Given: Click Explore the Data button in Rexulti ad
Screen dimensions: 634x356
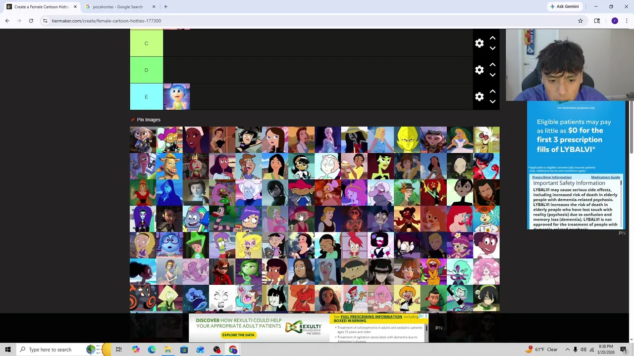Looking at the screenshot, I should pos(238,335).
